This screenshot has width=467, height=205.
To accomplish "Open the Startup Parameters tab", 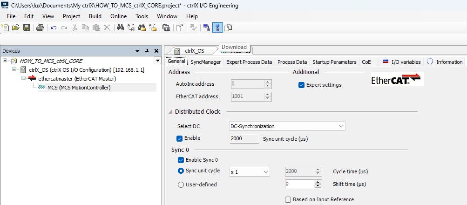I will click(x=334, y=62).
